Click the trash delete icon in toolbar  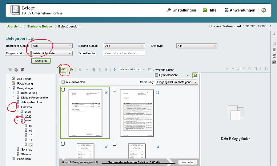106,70
